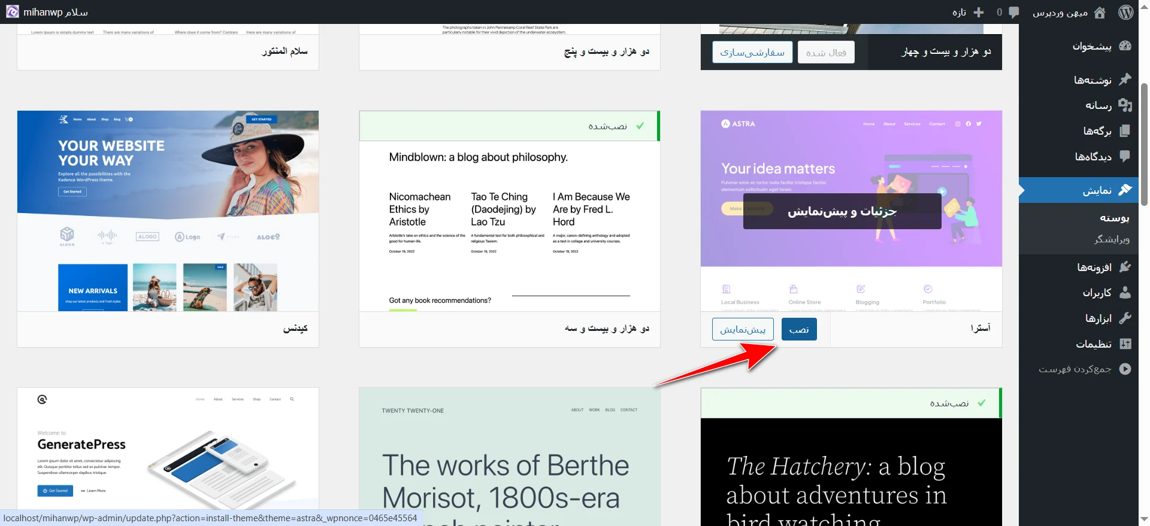Click the WordPress logo icon in admin bar
The height and width of the screenshot is (526, 1150).
1126,12
